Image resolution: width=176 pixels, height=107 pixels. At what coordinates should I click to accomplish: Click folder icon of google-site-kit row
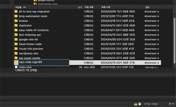coord(16,39)
